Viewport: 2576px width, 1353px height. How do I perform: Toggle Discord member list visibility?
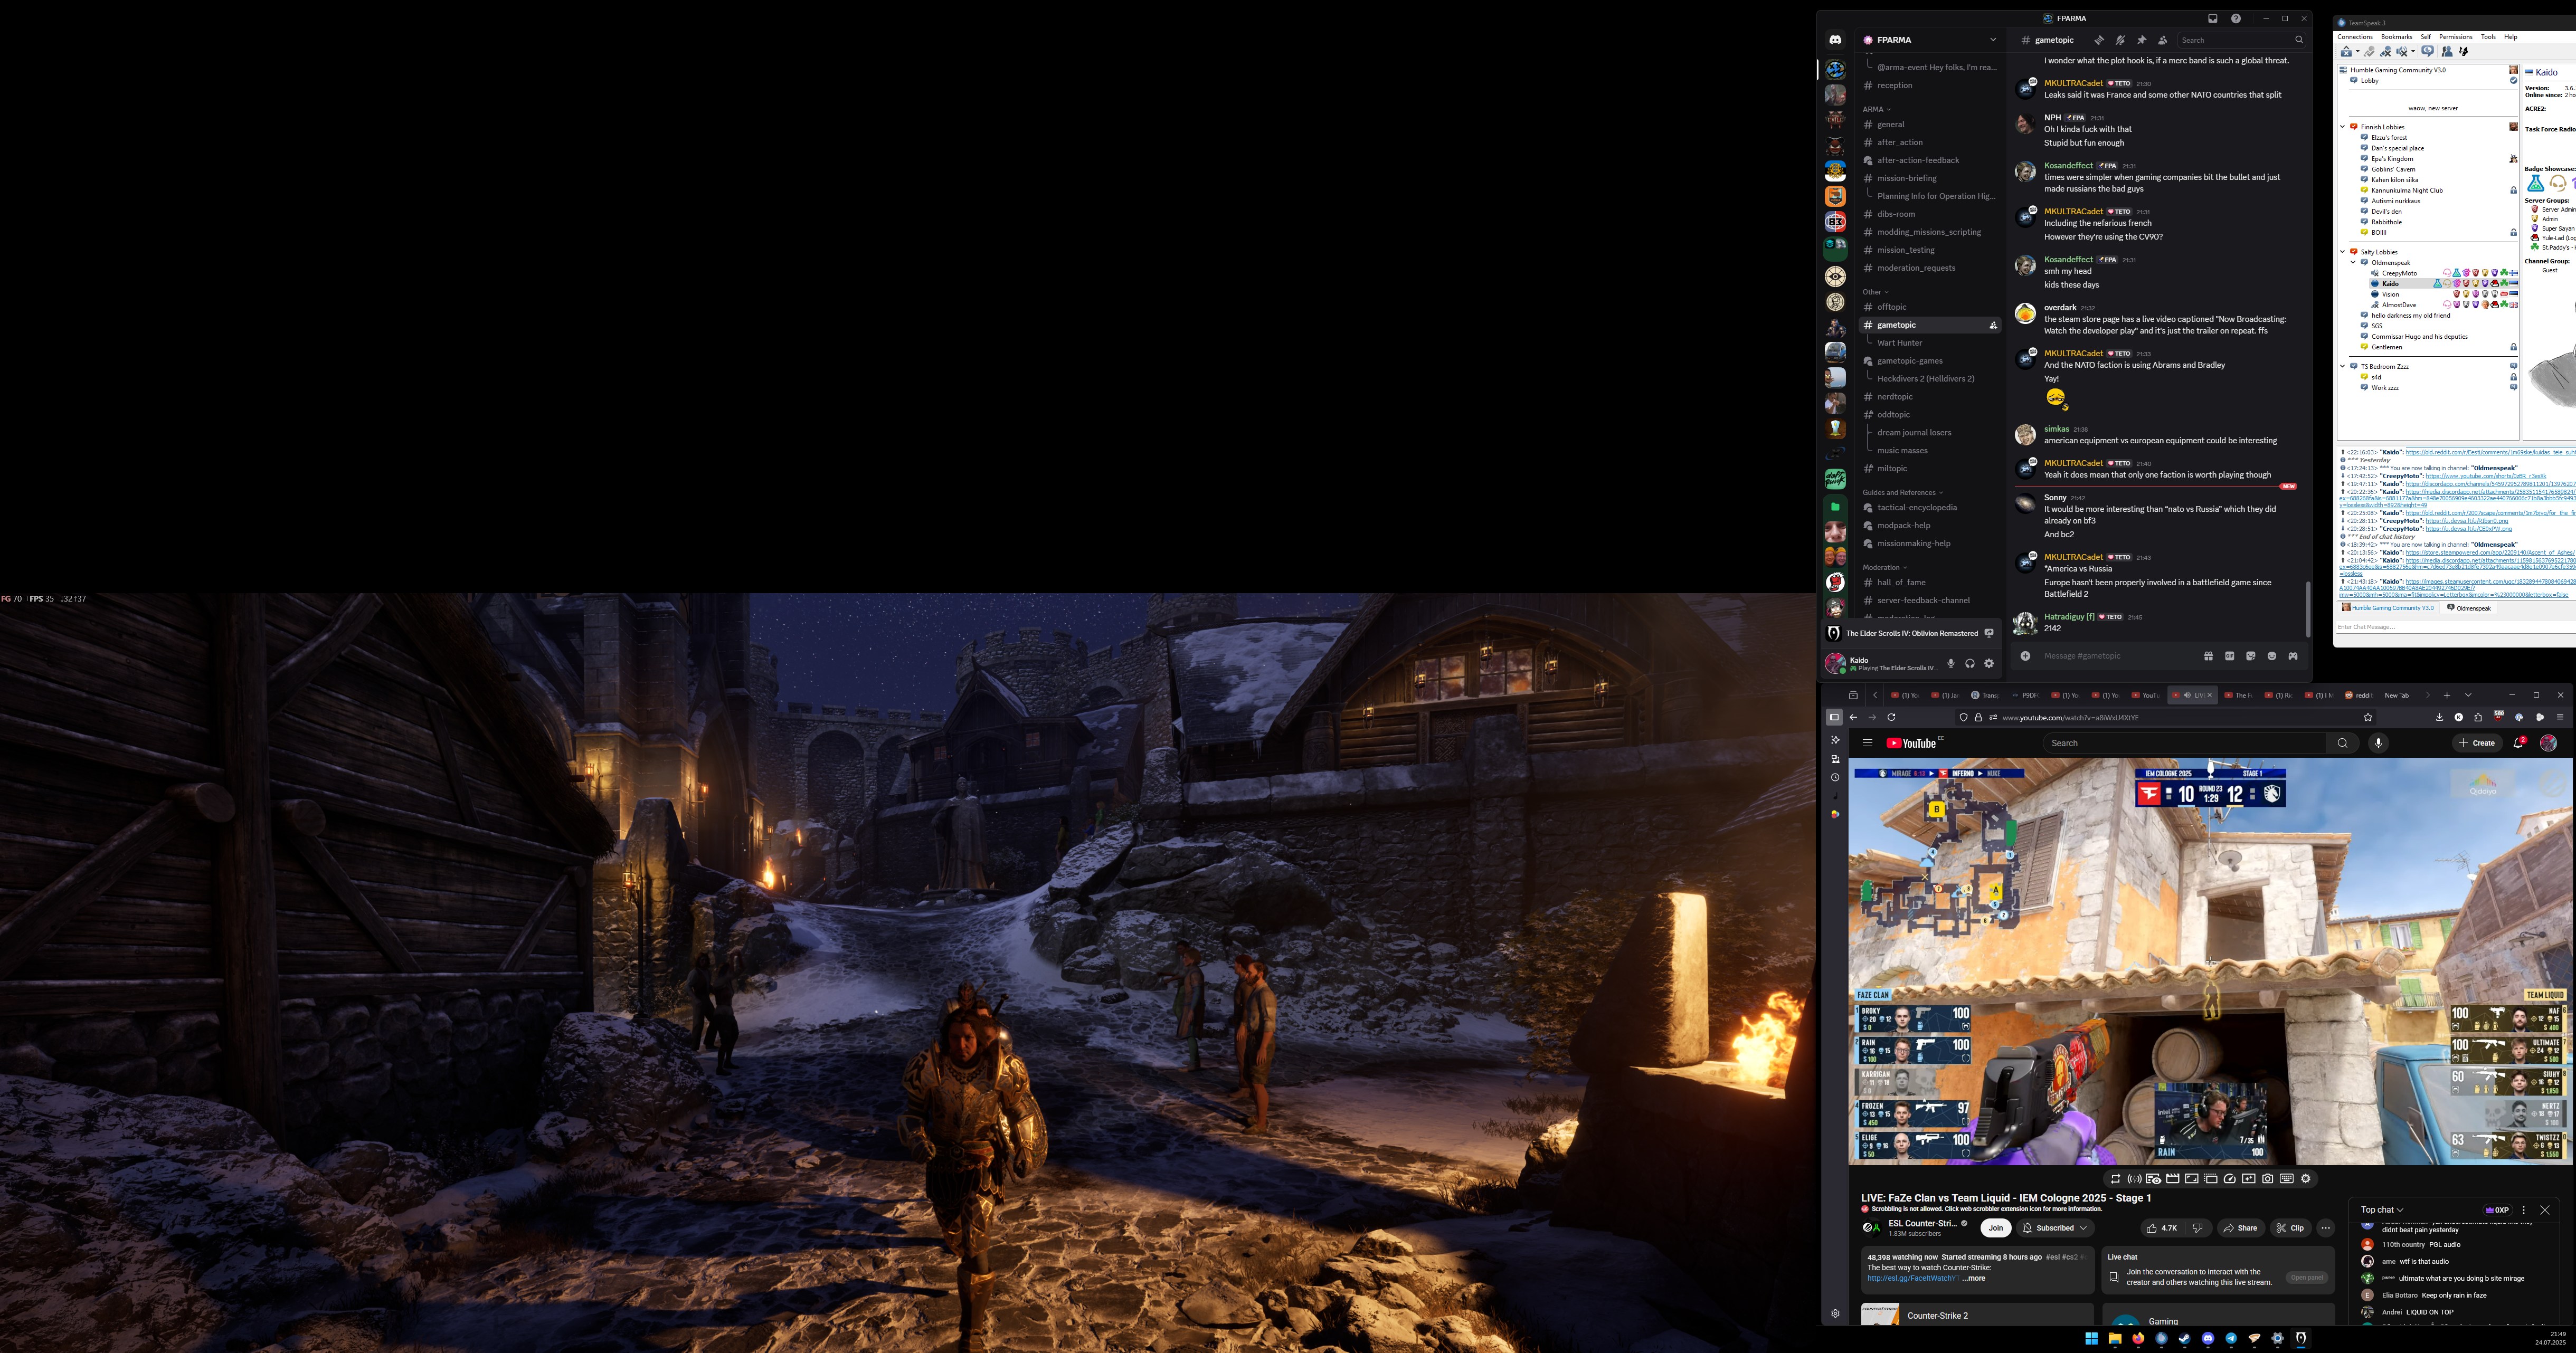click(2162, 40)
